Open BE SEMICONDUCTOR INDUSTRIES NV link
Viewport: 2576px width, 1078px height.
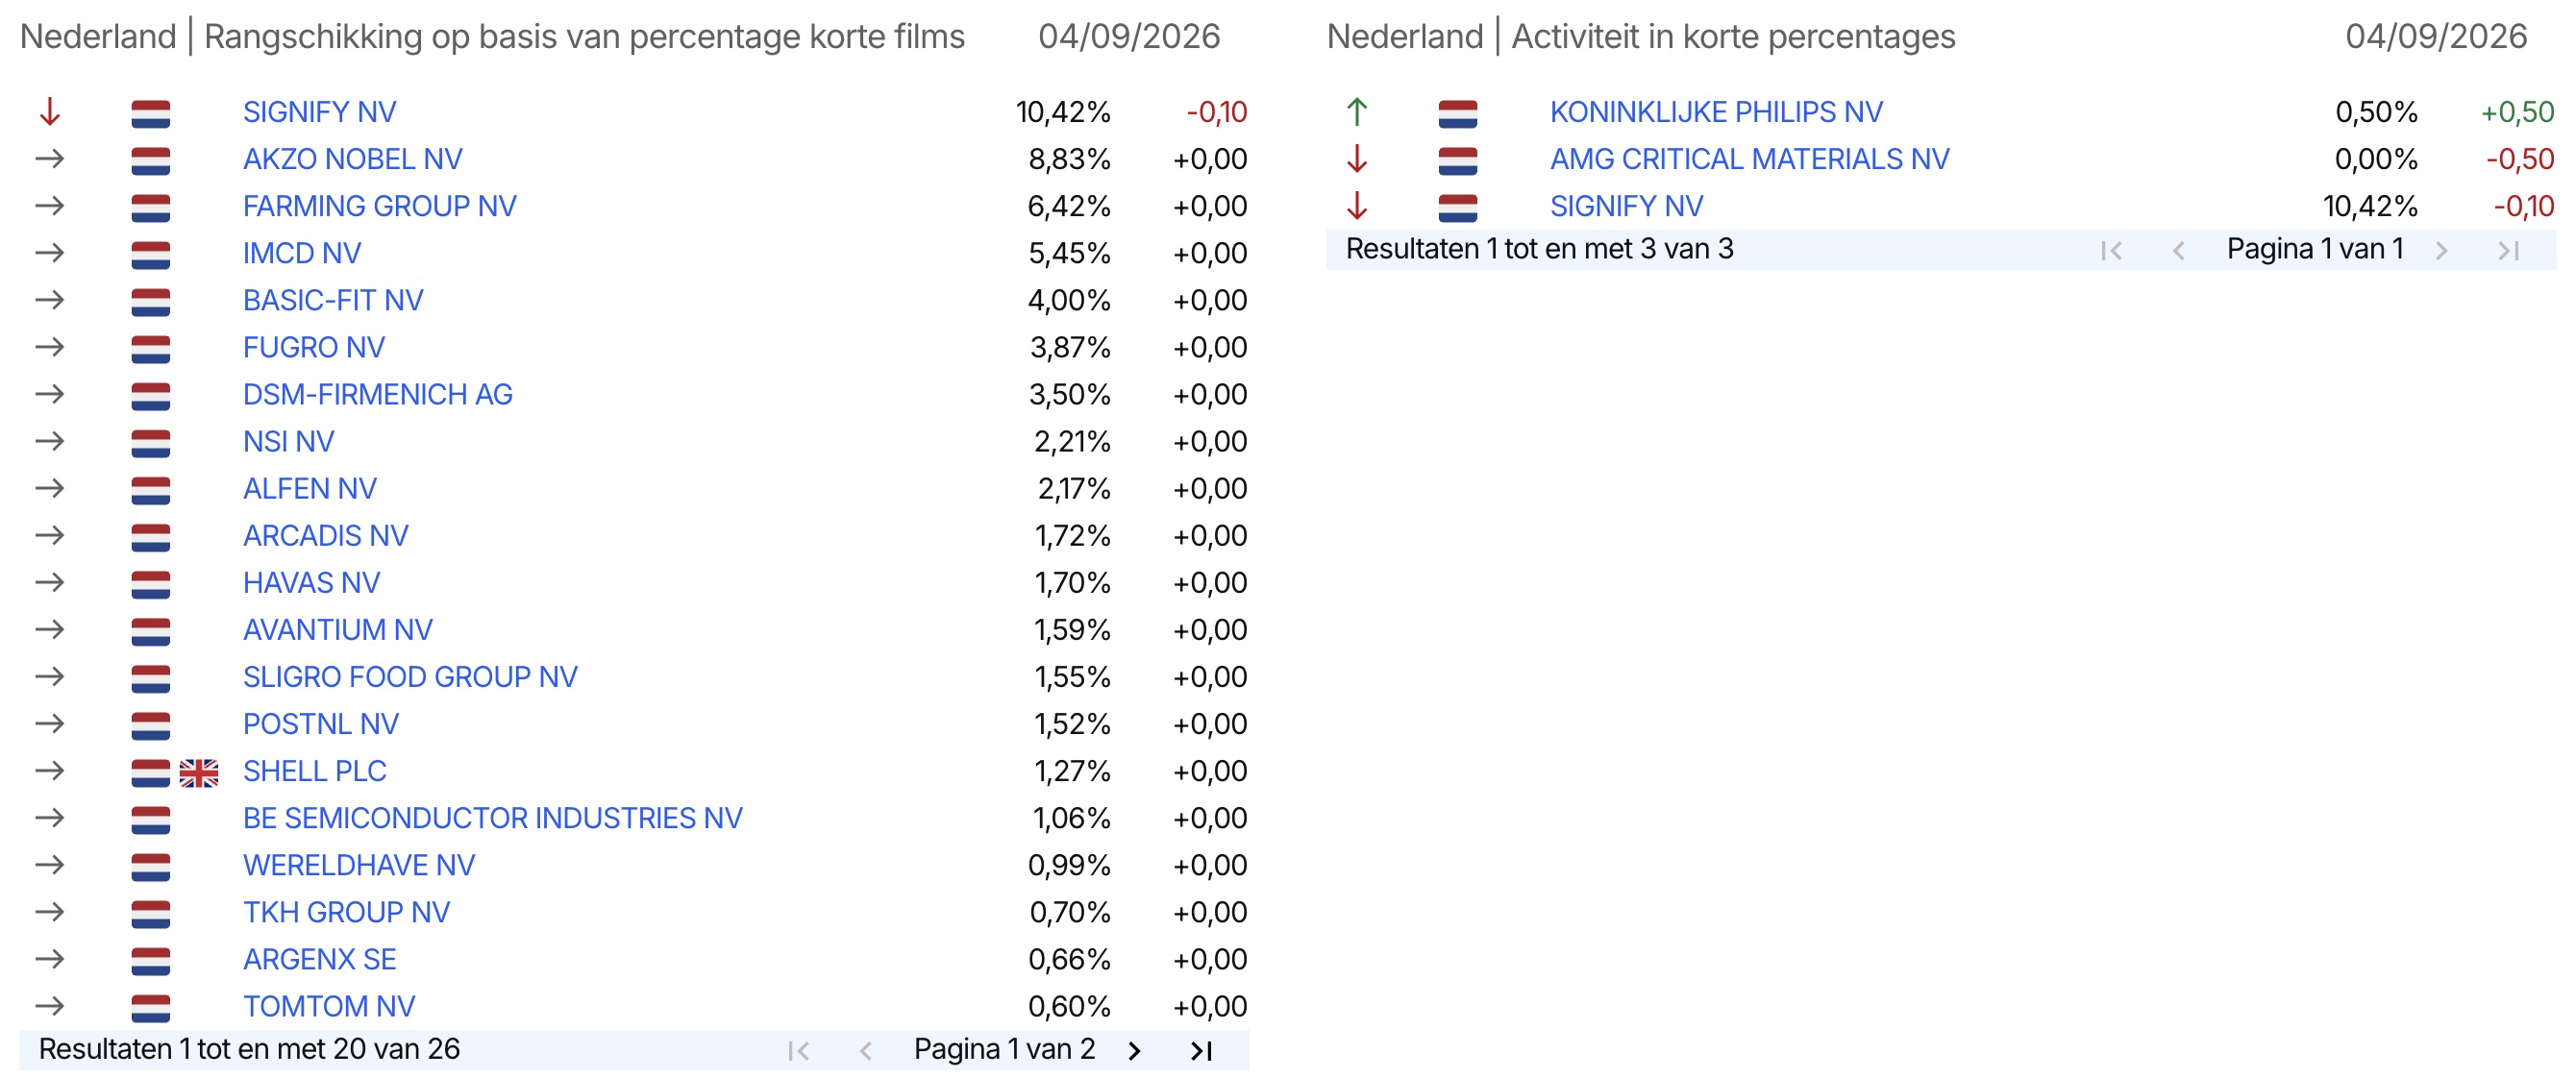click(x=493, y=818)
